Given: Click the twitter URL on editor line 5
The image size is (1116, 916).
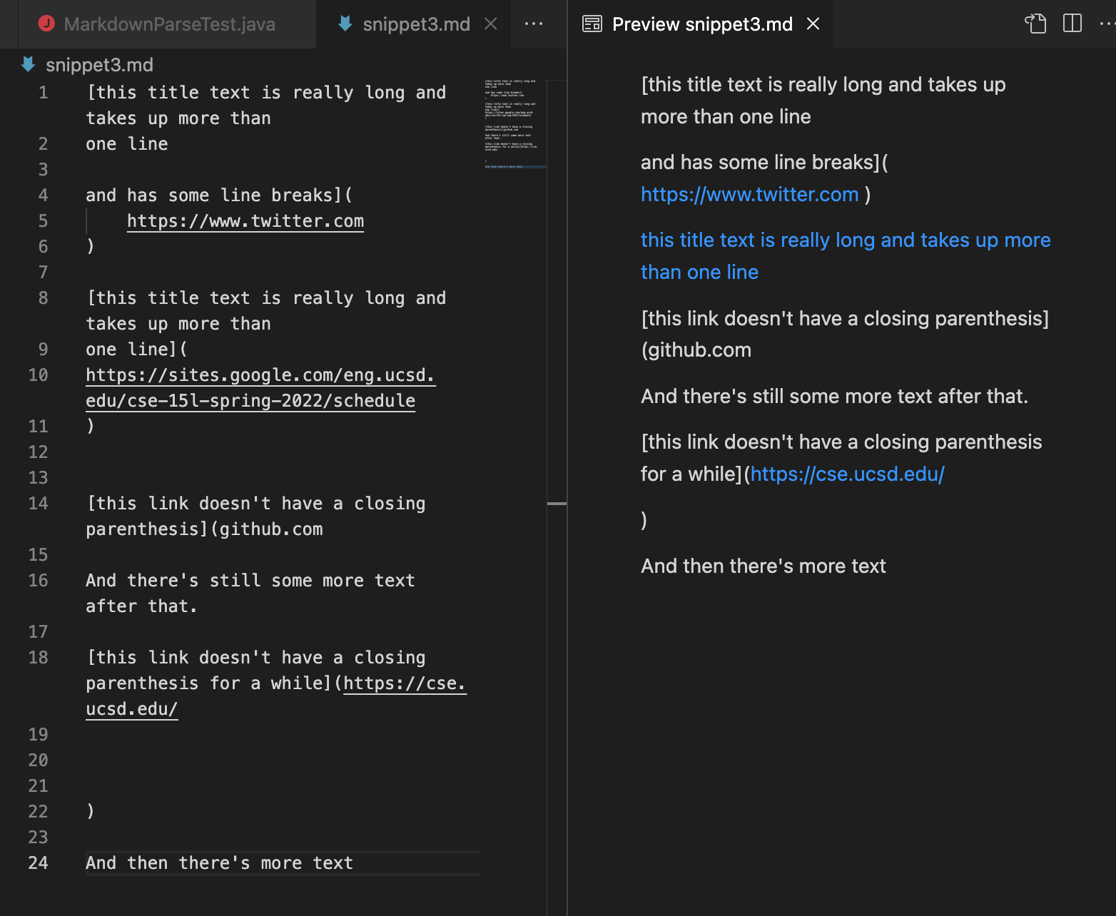Looking at the screenshot, I should click(245, 220).
